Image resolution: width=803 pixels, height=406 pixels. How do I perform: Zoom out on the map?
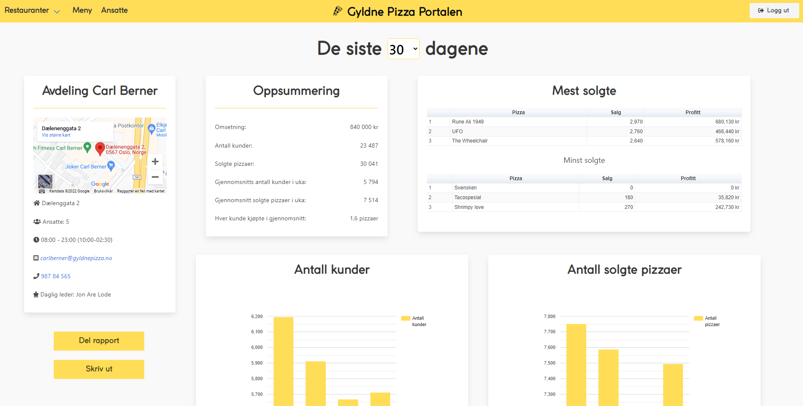point(155,177)
